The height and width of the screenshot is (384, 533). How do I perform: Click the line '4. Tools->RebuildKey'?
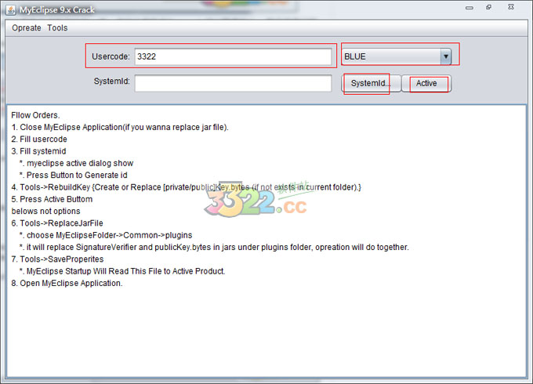[187, 187]
